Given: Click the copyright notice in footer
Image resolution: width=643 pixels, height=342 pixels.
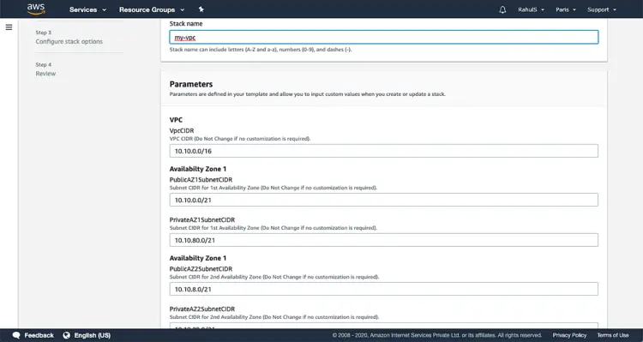Looking at the screenshot, I should (x=437, y=335).
